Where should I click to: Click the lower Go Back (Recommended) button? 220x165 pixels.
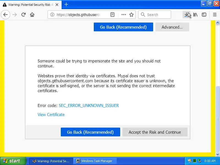point(90,132)
